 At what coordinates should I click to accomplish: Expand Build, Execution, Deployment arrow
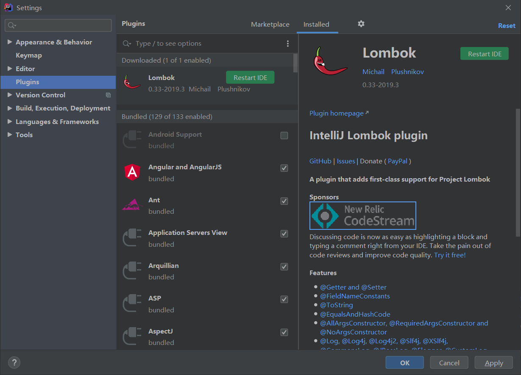click(x=10, y=108)
